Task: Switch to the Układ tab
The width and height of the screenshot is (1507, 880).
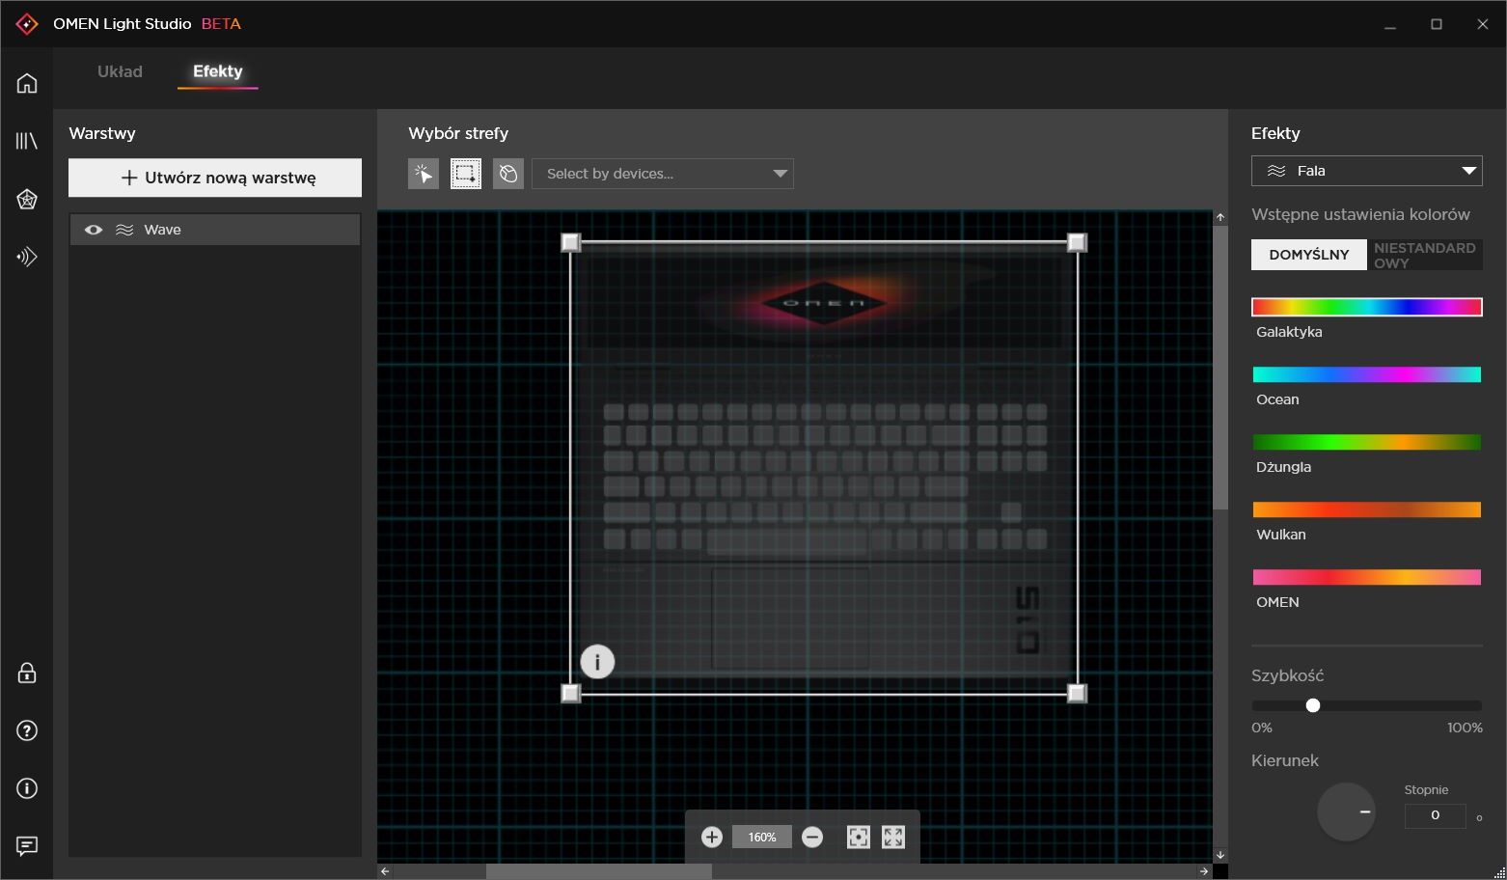Action: coord(120,71)
